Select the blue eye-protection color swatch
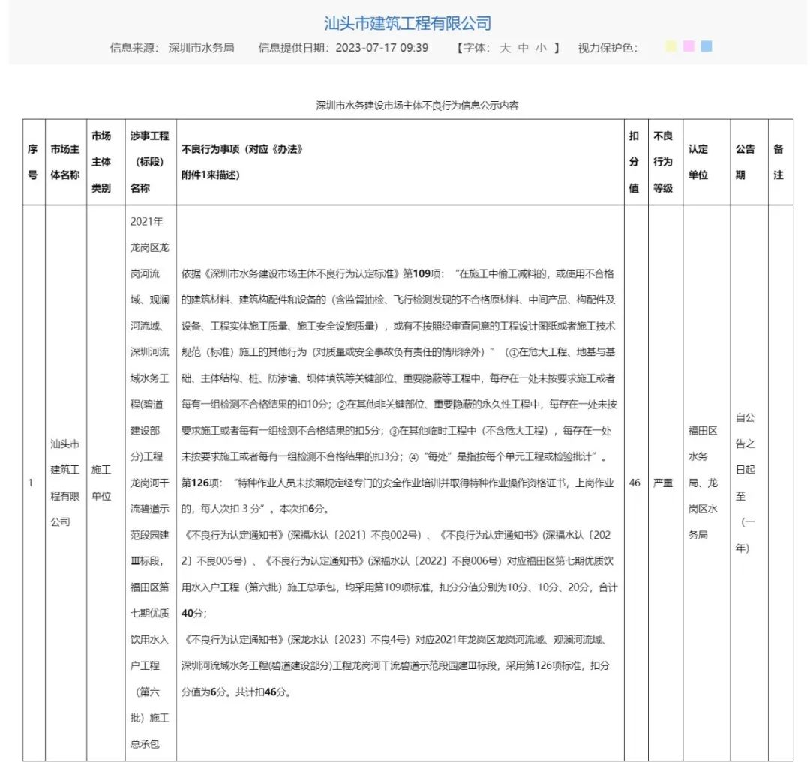This screenshot has width=810, height=762. click(706, 46)
